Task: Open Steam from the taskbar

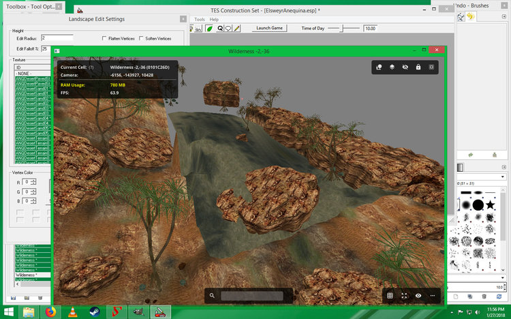Action: click(95, 312)
